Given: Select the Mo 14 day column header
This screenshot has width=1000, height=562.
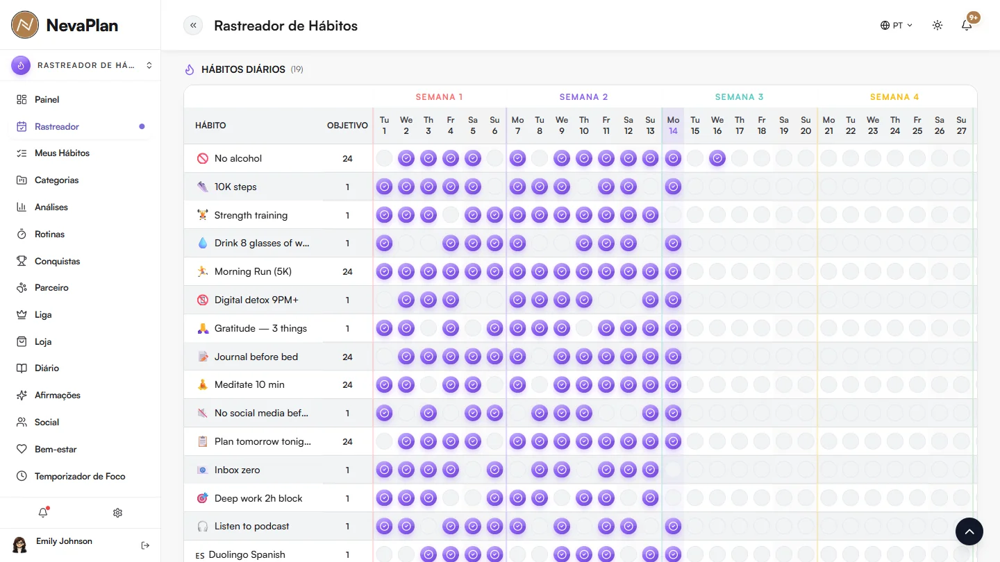Looking at the screenshot, I should [x=673, y=126].
